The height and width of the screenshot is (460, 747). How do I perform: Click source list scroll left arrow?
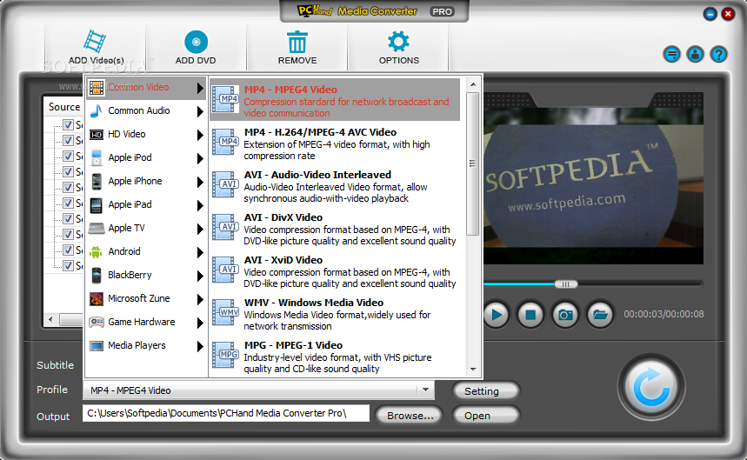click(50, 319)
